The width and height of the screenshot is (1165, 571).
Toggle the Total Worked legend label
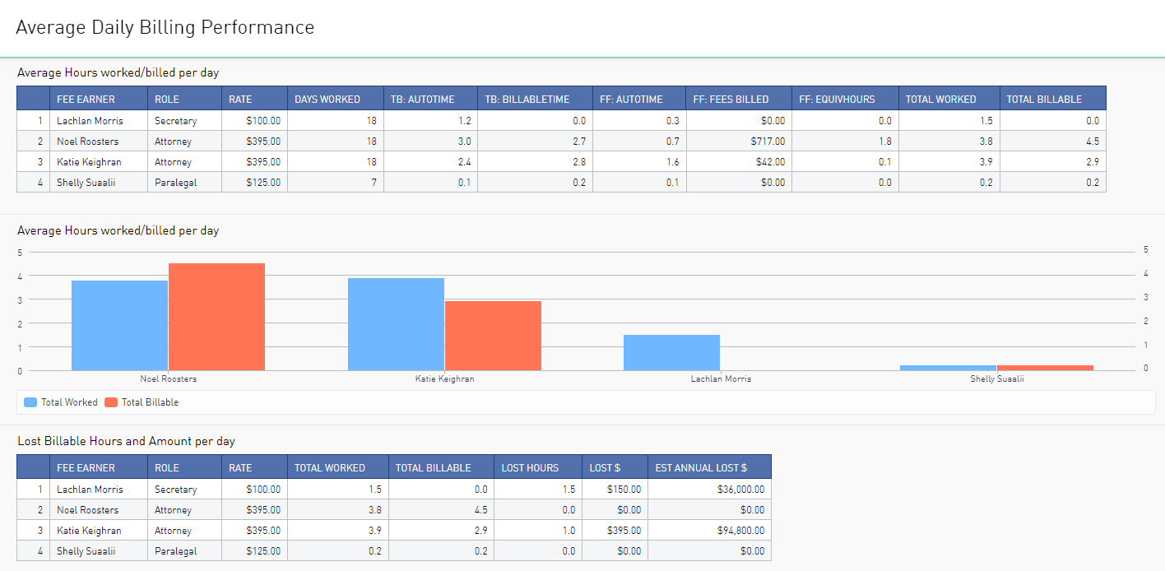69,402
